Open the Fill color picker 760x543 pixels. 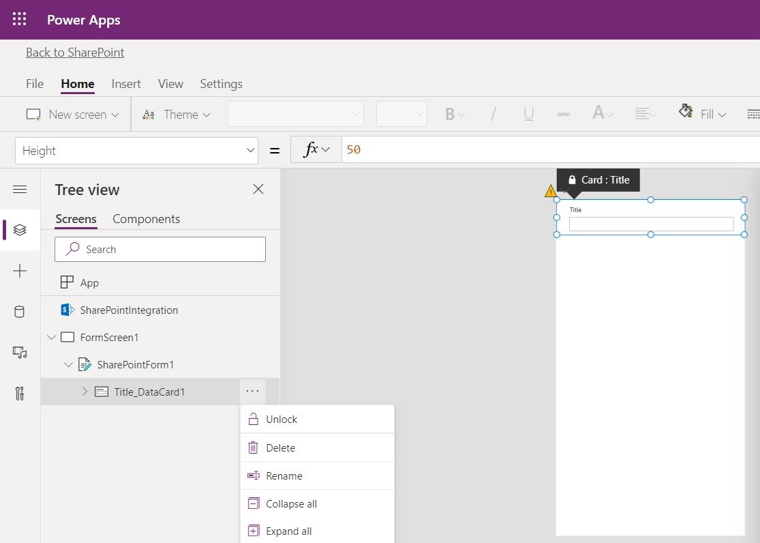tap(702, 113)
